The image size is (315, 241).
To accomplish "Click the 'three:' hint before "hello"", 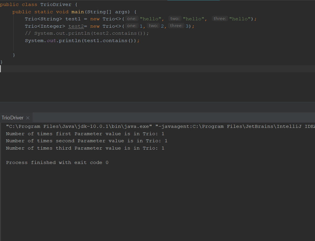I will [220, 19].
